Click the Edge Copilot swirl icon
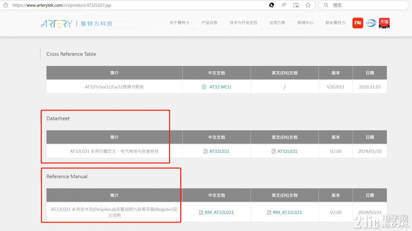Image resolution: width=412 pixels, height=231 pixels. [272, 5]
